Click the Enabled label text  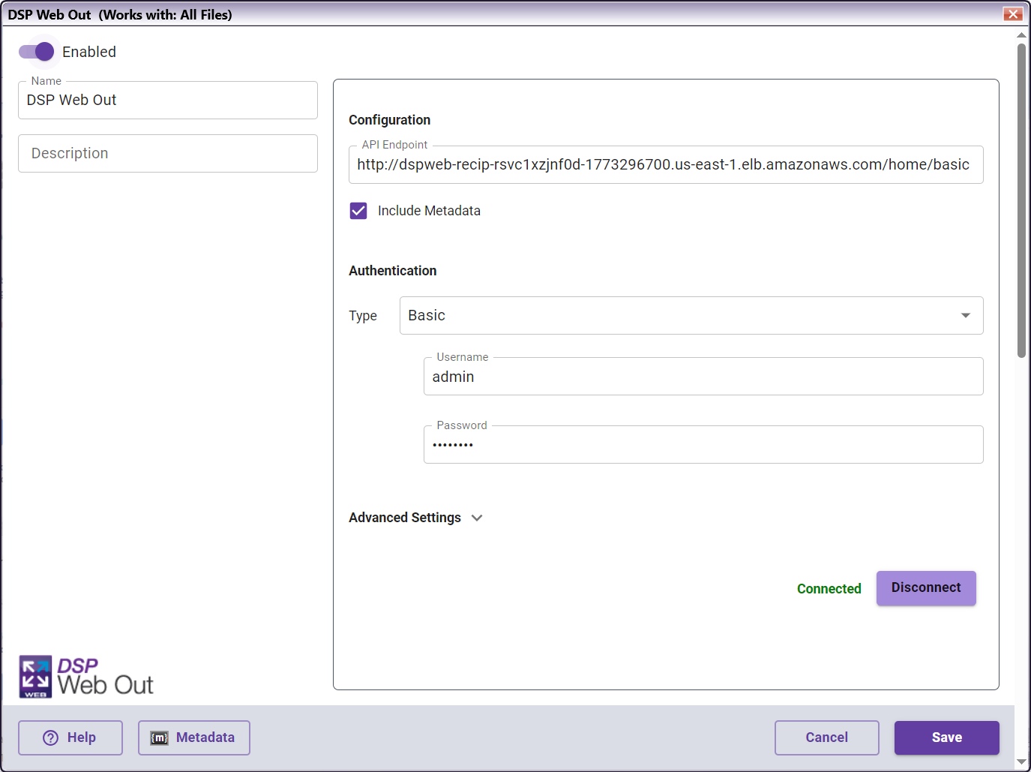89,52
